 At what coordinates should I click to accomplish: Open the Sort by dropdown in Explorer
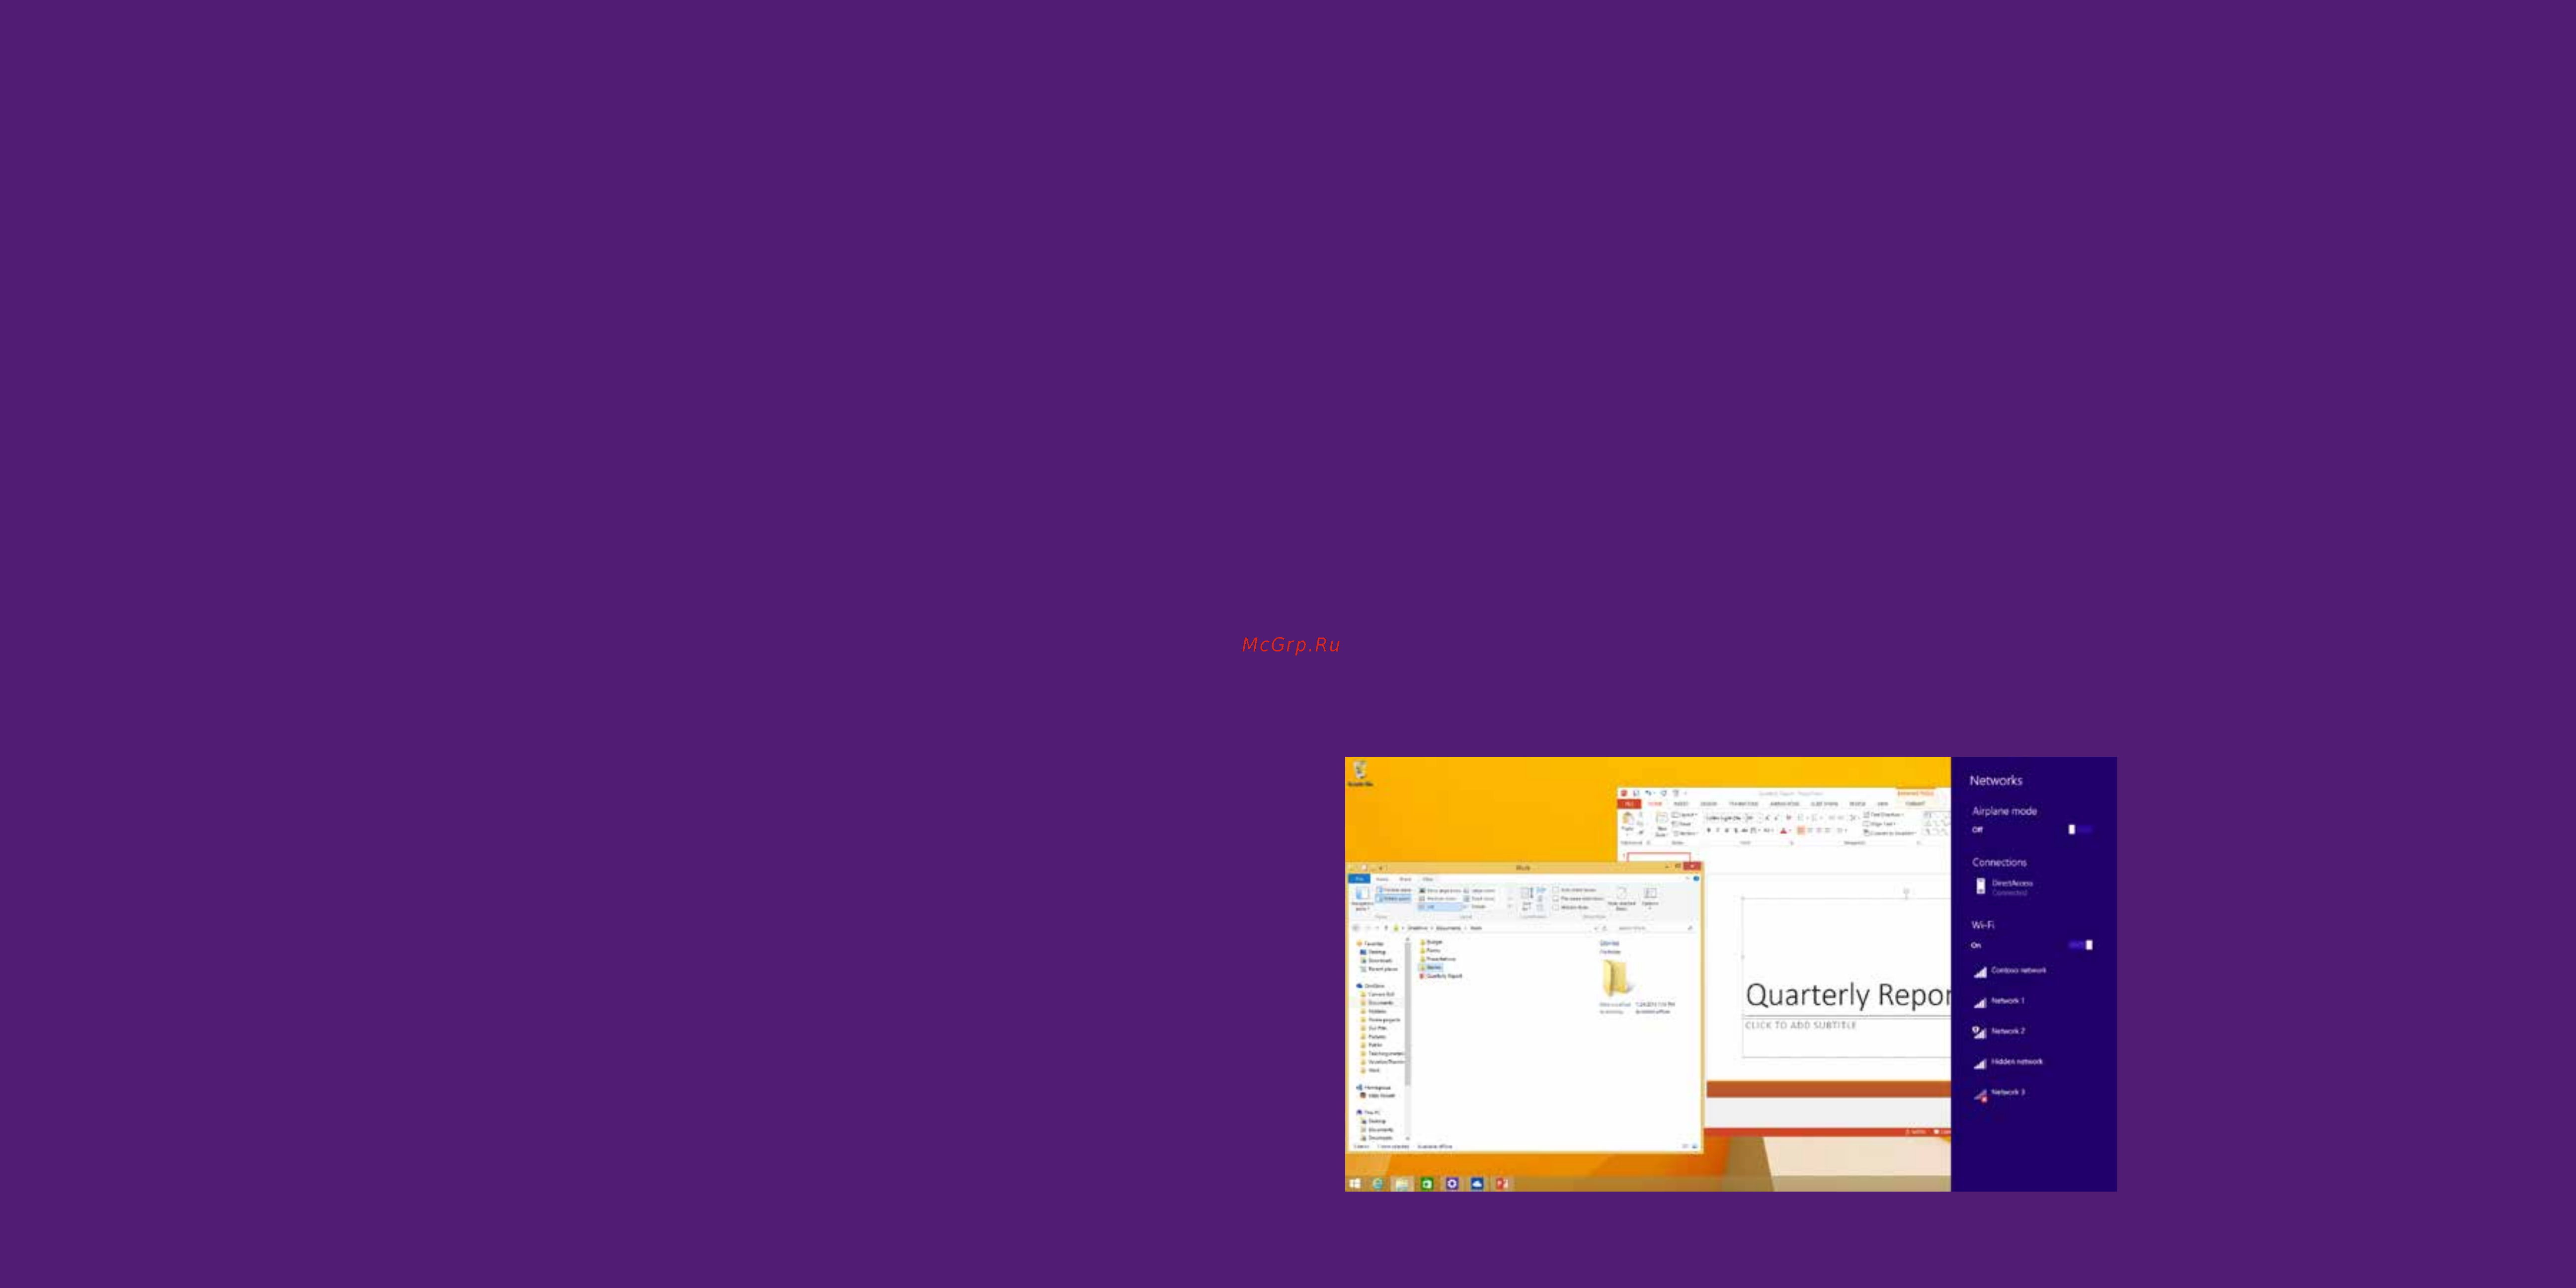(1527, 900)
